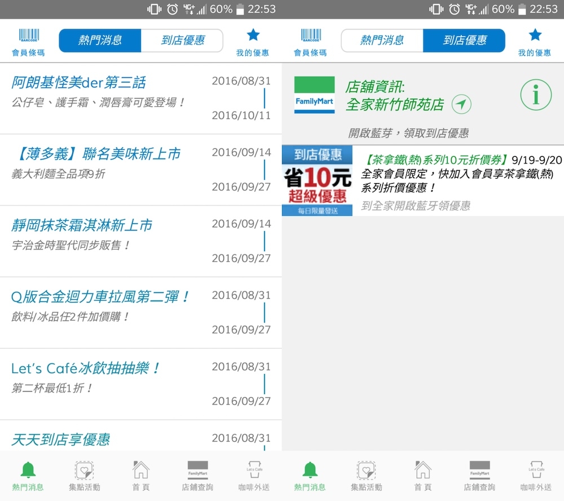Image resolution: width=564 pixels, height=501 pixels.
Task: Open news Q版合金迴力車拉風第二彈
Action: pyautogui.click(x=140, y=313)
